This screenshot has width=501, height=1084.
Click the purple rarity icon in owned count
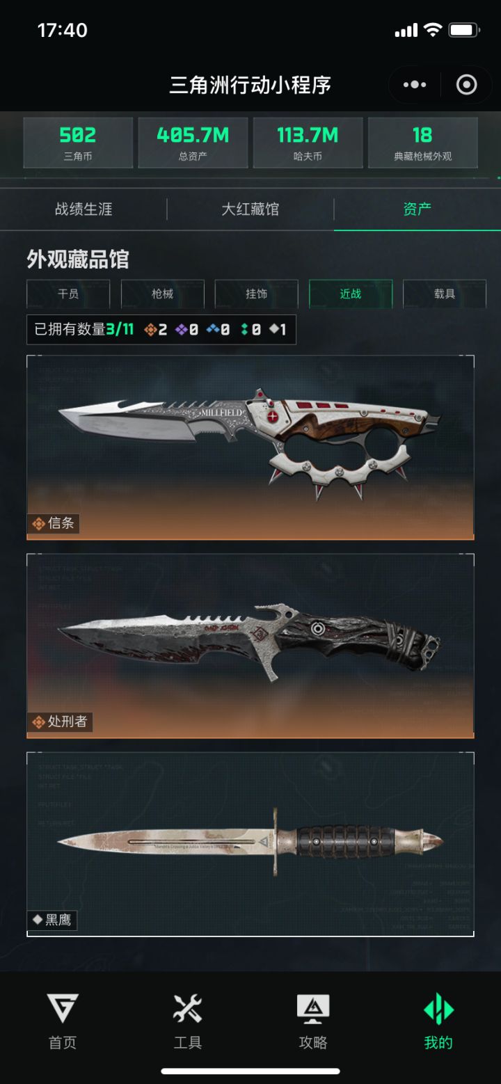[181, 330]
